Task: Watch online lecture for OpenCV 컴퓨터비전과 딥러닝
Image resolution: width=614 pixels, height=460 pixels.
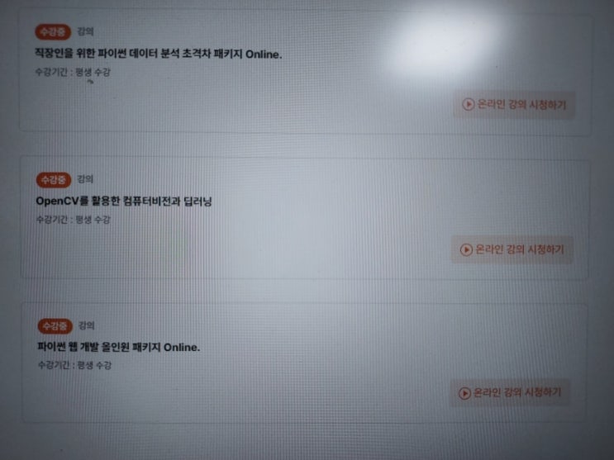Action: point(512,249)
